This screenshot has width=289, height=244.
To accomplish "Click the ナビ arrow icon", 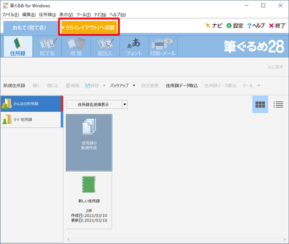I will 208,25.
